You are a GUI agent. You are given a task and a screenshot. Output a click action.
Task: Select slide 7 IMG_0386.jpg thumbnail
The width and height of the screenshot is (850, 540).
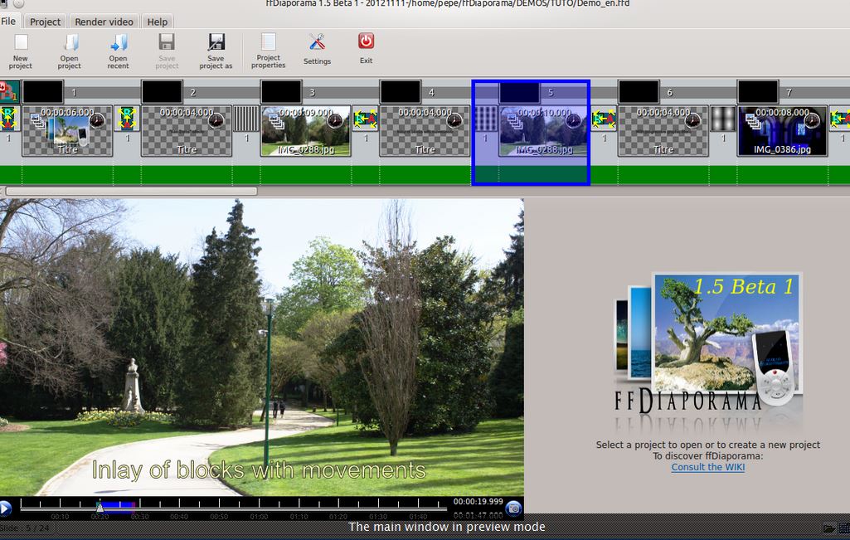(783, 131)
